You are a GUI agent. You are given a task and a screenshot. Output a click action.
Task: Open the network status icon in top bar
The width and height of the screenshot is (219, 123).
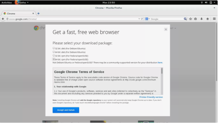point(202,2)
